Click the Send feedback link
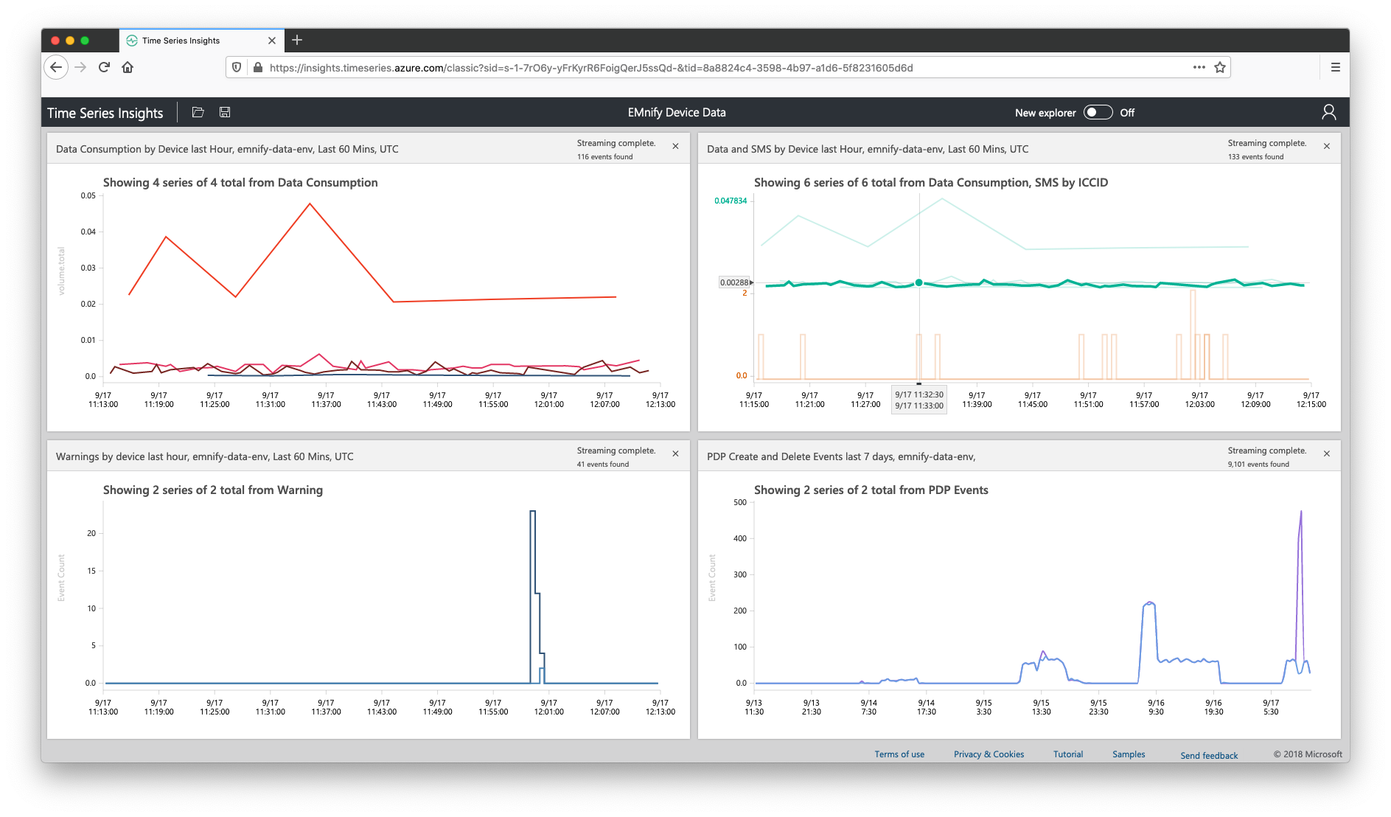1391x817 pixels. 1208,755
